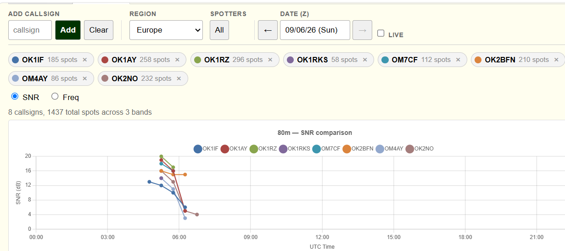Remove the OK1IF callsign chip
565x251 pixels.
point(84,60)
